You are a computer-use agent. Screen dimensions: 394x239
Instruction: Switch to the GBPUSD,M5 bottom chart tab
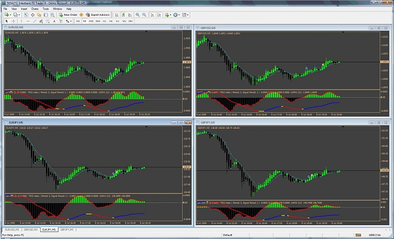point(31,230)
